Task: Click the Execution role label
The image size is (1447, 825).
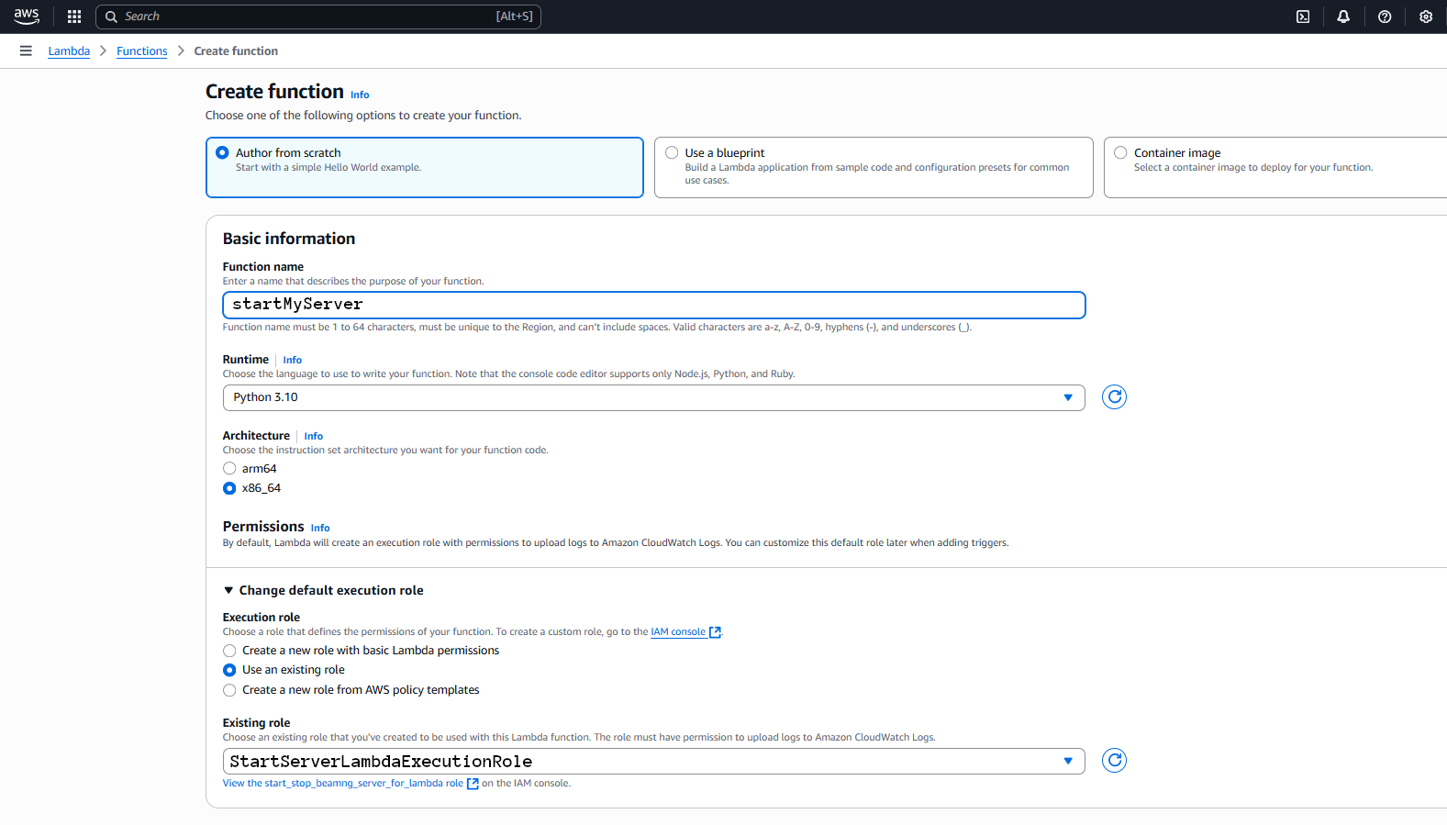Action: [262, 618]
